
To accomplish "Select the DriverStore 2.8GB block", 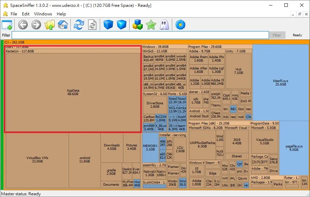I will coord(155,105).
